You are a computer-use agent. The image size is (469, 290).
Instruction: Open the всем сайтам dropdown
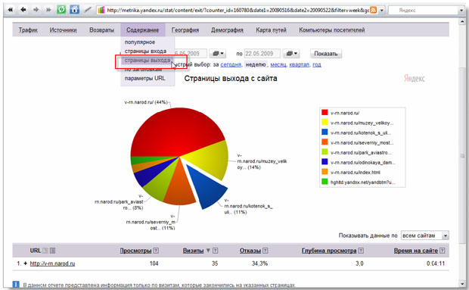(424, 235)
